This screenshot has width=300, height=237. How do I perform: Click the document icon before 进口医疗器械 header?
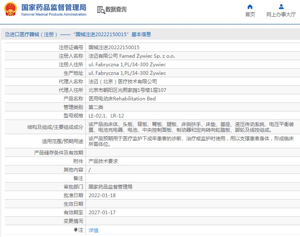point(7,35)
